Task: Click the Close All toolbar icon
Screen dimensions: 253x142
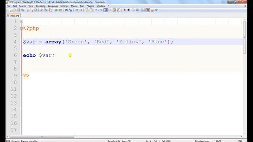Action: [x=32, y=10]
